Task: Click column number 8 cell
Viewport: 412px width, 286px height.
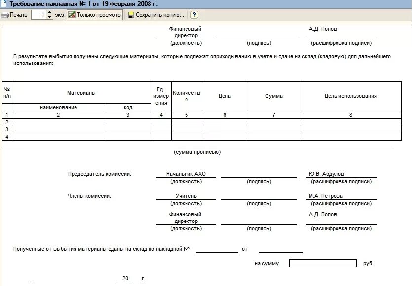Action: click(x=351, y=115)
